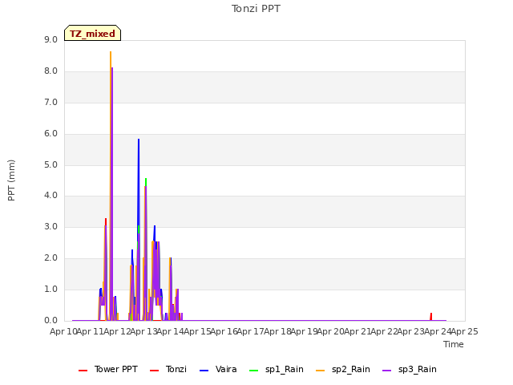
Task: Toggle the Vaira legend entry
Action: click(218, 369)
